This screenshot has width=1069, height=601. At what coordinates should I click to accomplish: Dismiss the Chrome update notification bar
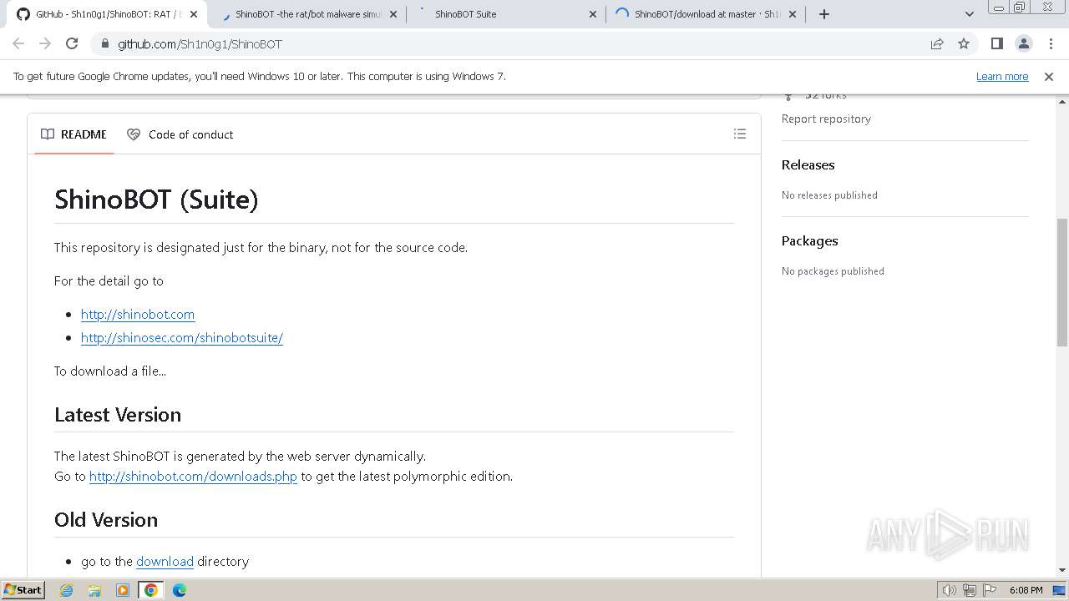click(1049, 76)
